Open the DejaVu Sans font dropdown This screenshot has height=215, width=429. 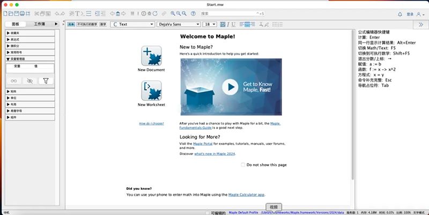click(179, 24)
